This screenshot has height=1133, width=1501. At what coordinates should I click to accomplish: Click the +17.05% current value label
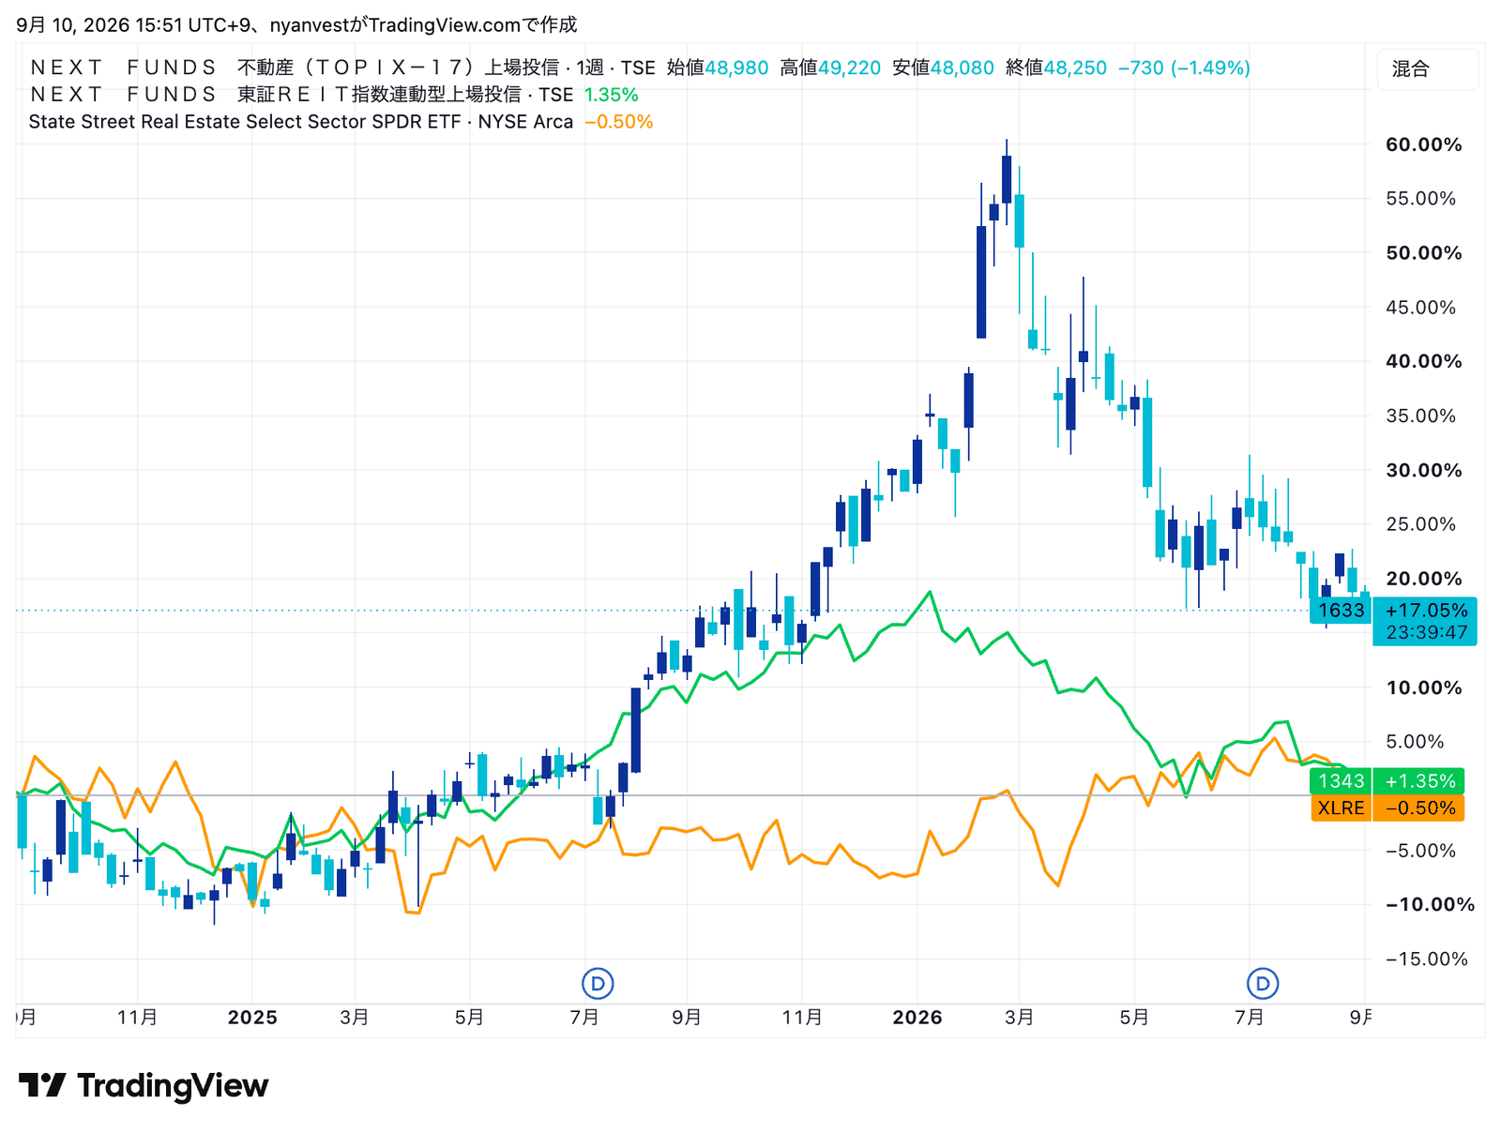(1426, 611)
